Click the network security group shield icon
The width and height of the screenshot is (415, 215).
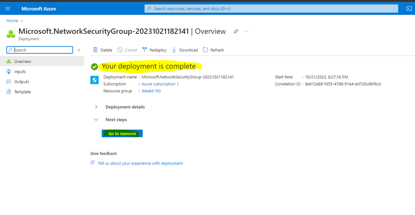[x=95, y=80]
